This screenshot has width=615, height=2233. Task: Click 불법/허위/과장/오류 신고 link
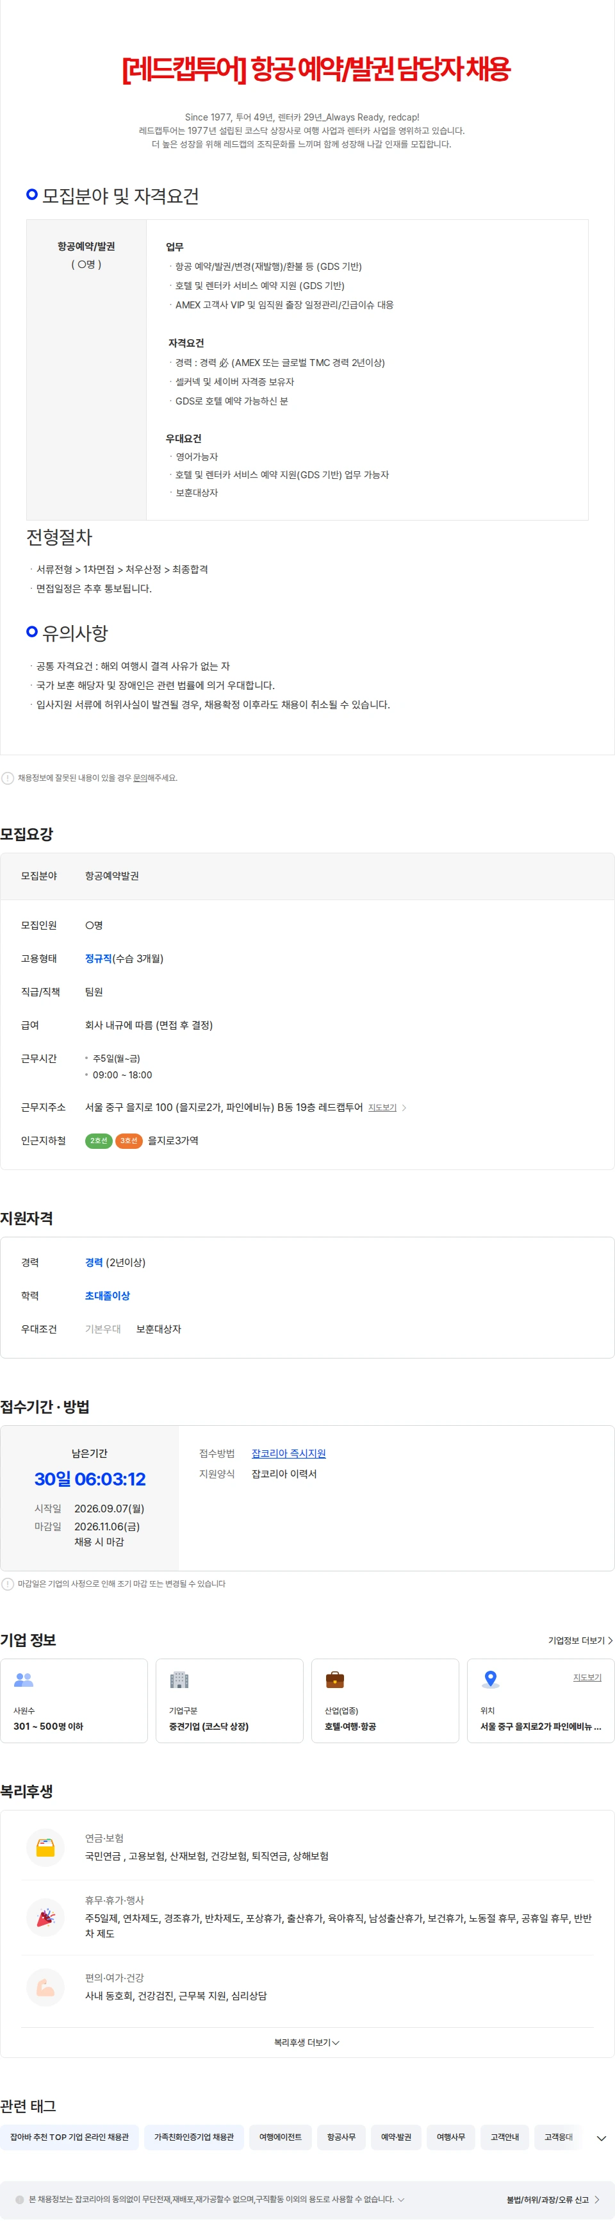pos(553,2199)
